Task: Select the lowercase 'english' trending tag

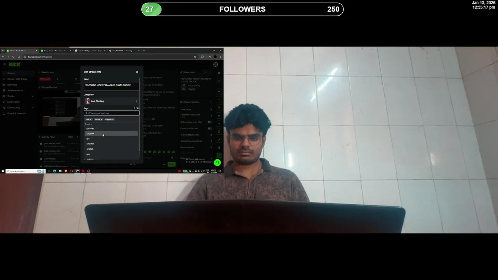Action: 111,149
